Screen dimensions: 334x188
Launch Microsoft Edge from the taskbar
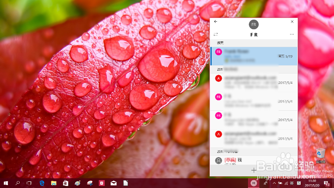click(x=42, y=183)
